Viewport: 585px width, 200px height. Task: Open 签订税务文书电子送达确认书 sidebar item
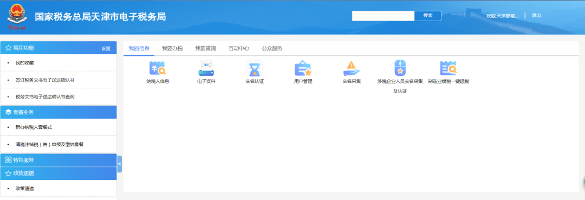(58, 80)
